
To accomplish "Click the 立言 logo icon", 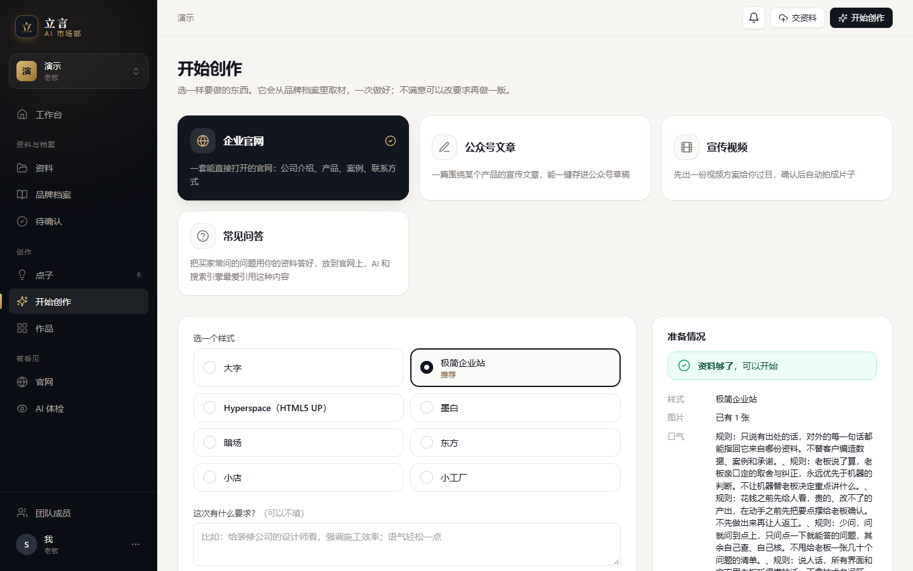I will click(27, 27).
